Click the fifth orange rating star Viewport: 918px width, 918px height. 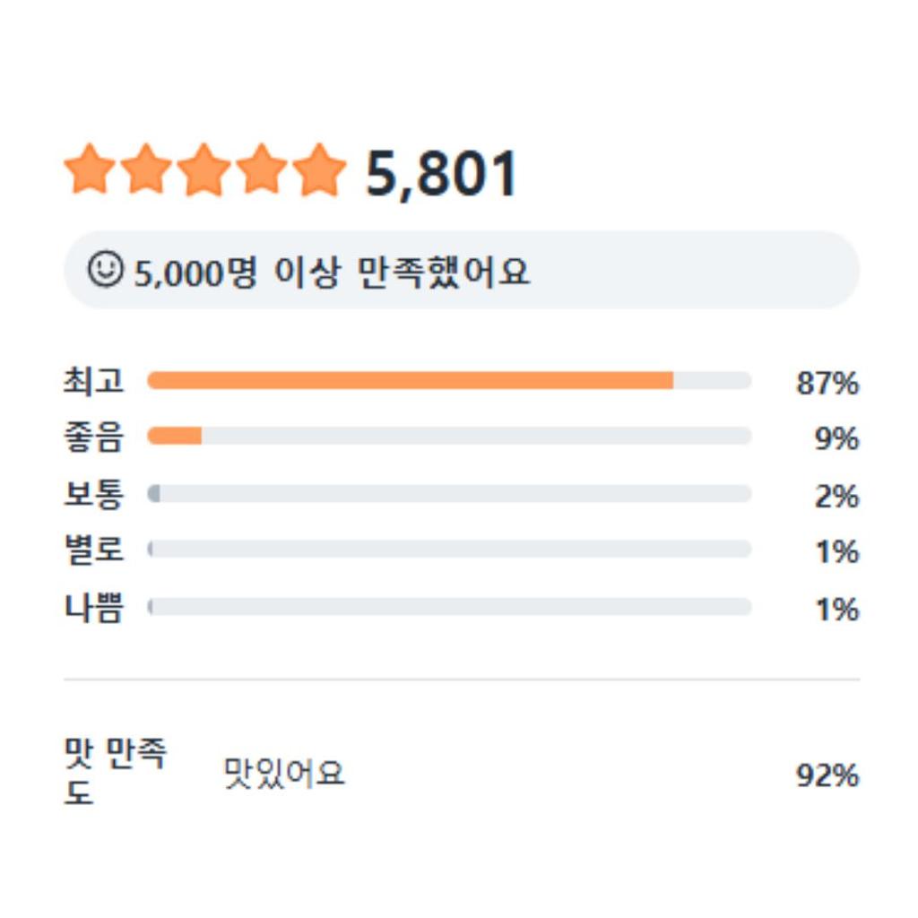319,170
